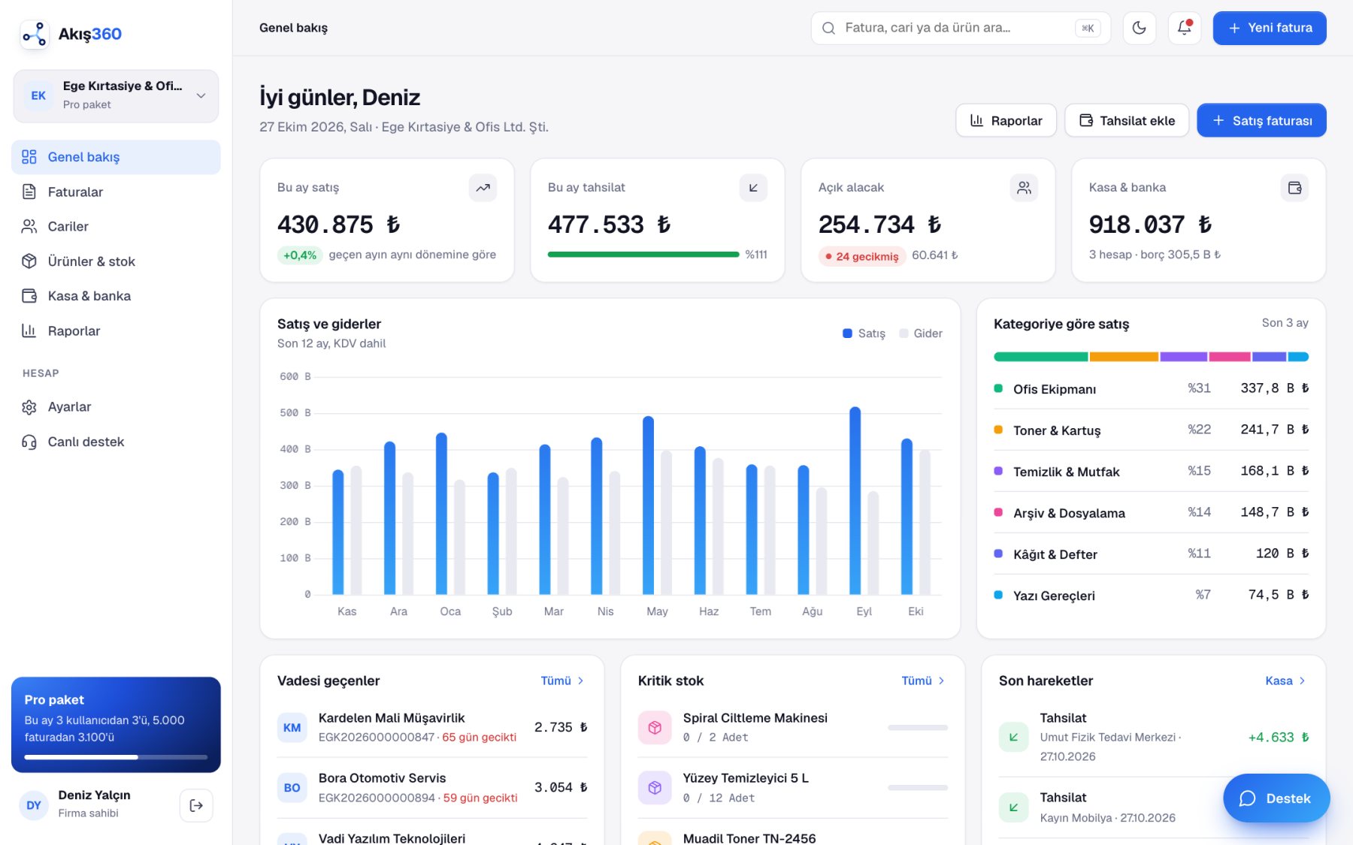Click the EK company badge
The width and height of the screenshot is (1353, 845).
point(38,96)
